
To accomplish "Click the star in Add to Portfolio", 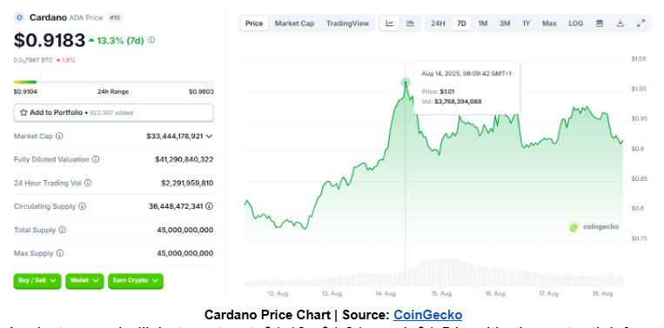I will coord(23,112).
